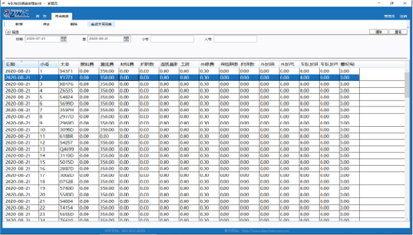The width and height of the screenshot is (413, 235).
Task: Click the 管理员 link in the header
Action: (389, 16)
